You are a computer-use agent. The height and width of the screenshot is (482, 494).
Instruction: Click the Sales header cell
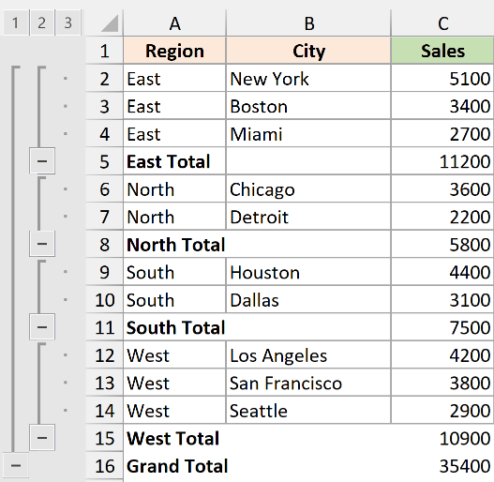[442, 51]
